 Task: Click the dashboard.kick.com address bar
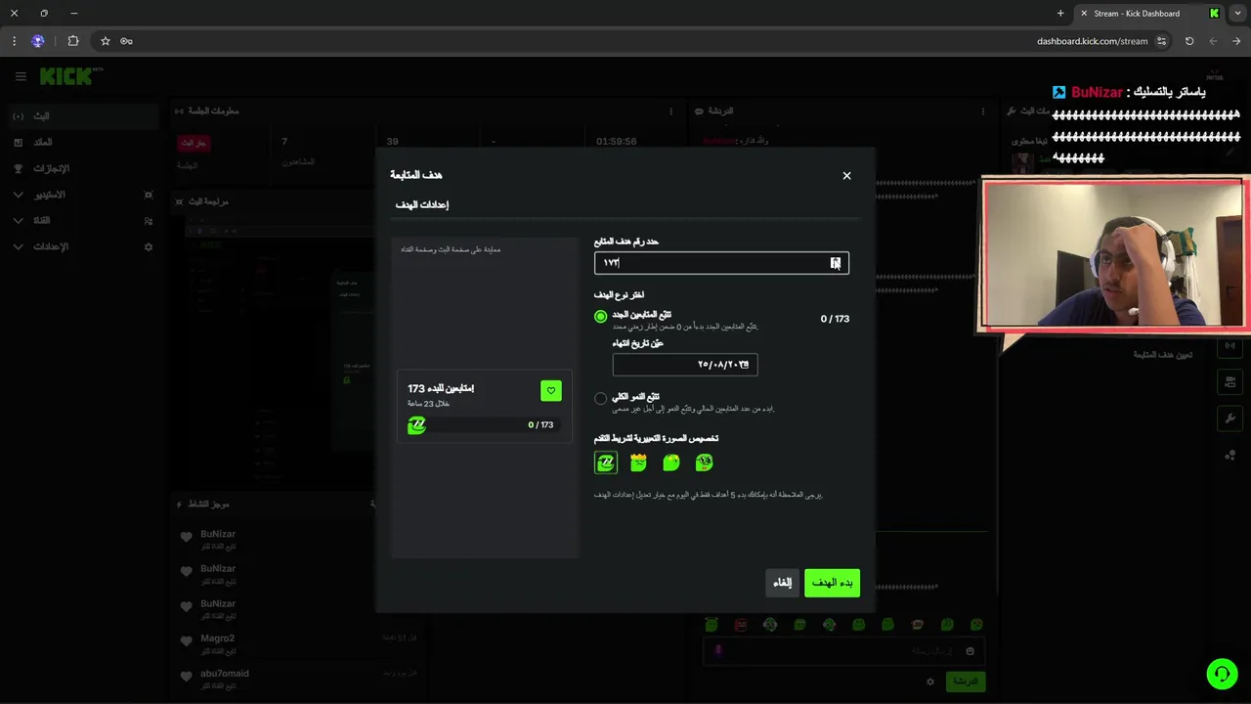click(1092, 41)
